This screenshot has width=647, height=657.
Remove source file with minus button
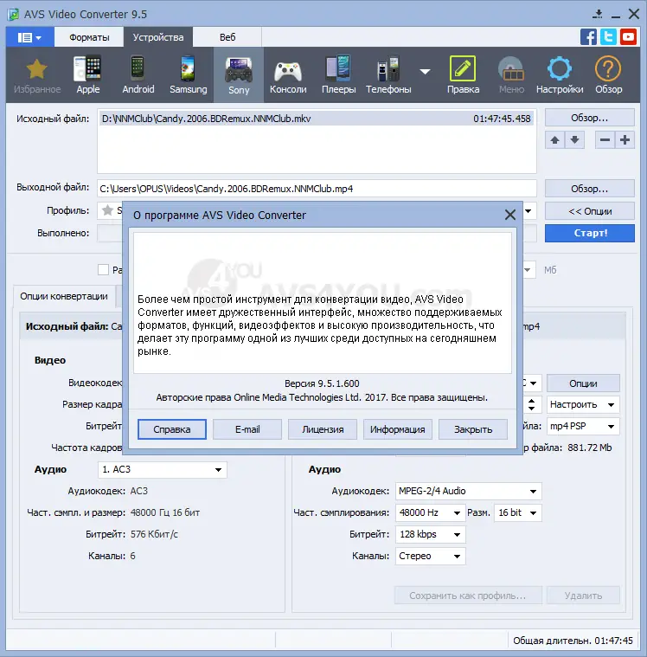[x=605, y=140]
